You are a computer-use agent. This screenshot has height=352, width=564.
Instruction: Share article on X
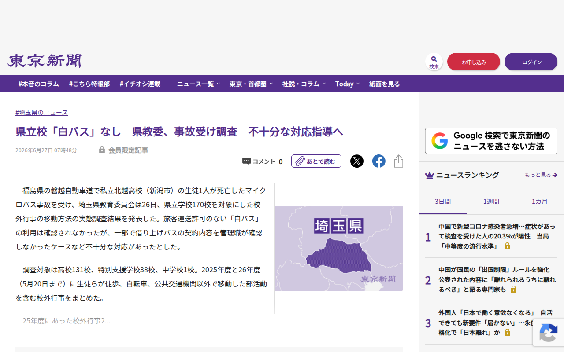(357, 161)
